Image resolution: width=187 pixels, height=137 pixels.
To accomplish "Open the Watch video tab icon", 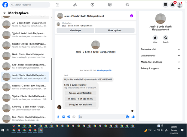I will [x=92, y=5].
